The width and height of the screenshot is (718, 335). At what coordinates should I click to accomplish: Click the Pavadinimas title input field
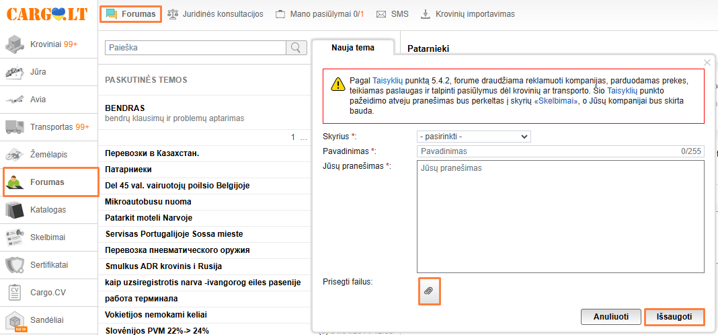point(545,151)
